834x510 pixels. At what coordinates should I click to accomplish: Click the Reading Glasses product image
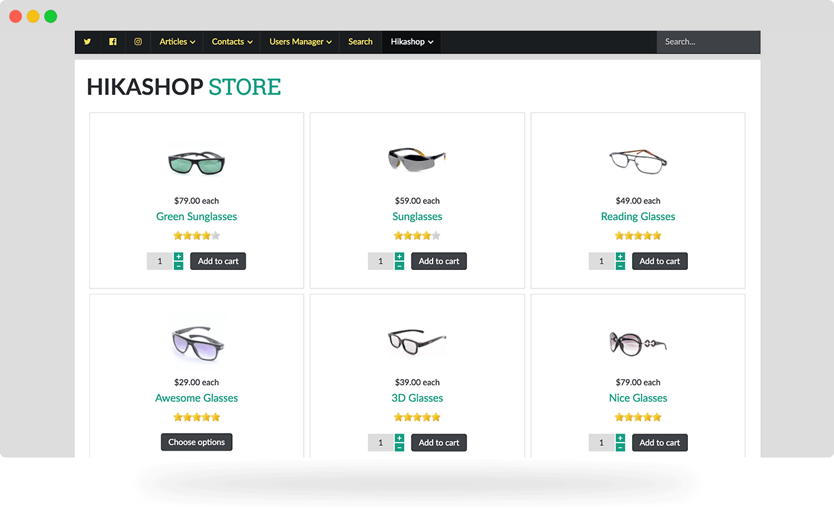click(638, 161)
